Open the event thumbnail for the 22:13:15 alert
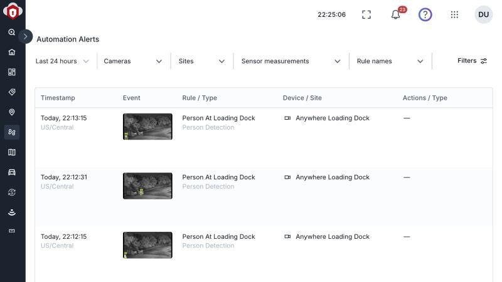This screenshot has height=282, width=502. [147, 127]
